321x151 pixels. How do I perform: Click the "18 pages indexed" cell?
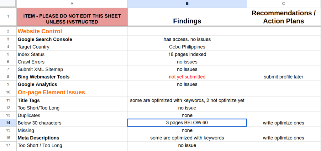[x=187, y=54]
